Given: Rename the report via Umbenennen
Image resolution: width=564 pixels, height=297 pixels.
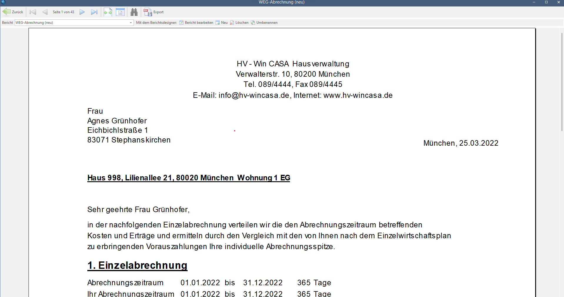Looking at the screenshot, I should pyautogui.click(x=264, y=23).
